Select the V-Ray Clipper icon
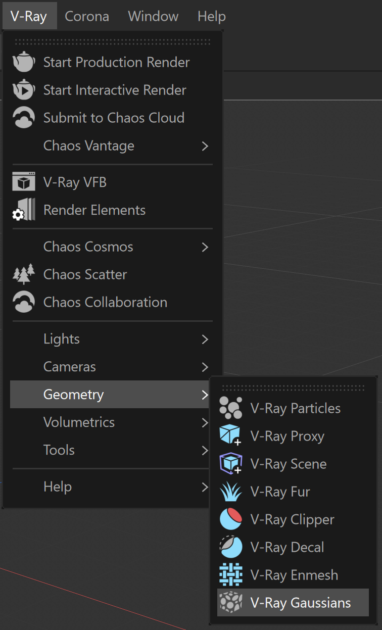This screenshot has width=382, height=630. pos(231,519)
